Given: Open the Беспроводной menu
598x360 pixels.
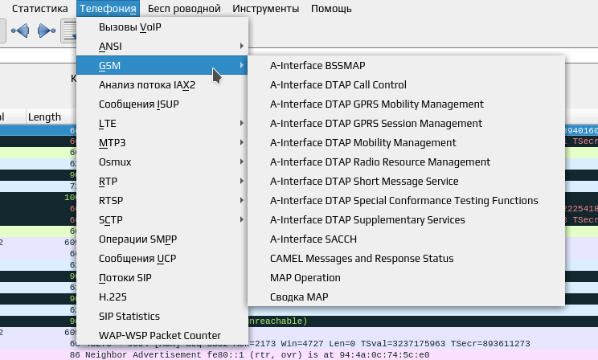Looking at the screenshot, I should tap(184, 8).
